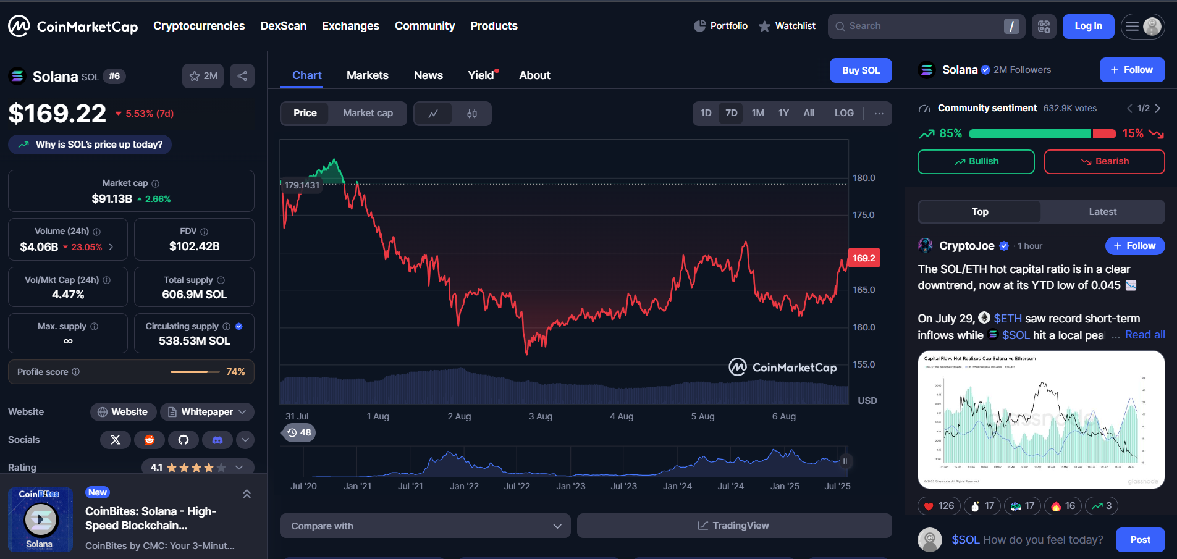Open Solana's Reddit social link
Viewport: 1177px width, 559px height.
tap(150, 440)
